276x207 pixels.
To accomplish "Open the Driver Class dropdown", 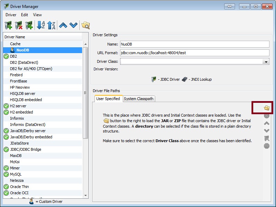I will (266, 62).
